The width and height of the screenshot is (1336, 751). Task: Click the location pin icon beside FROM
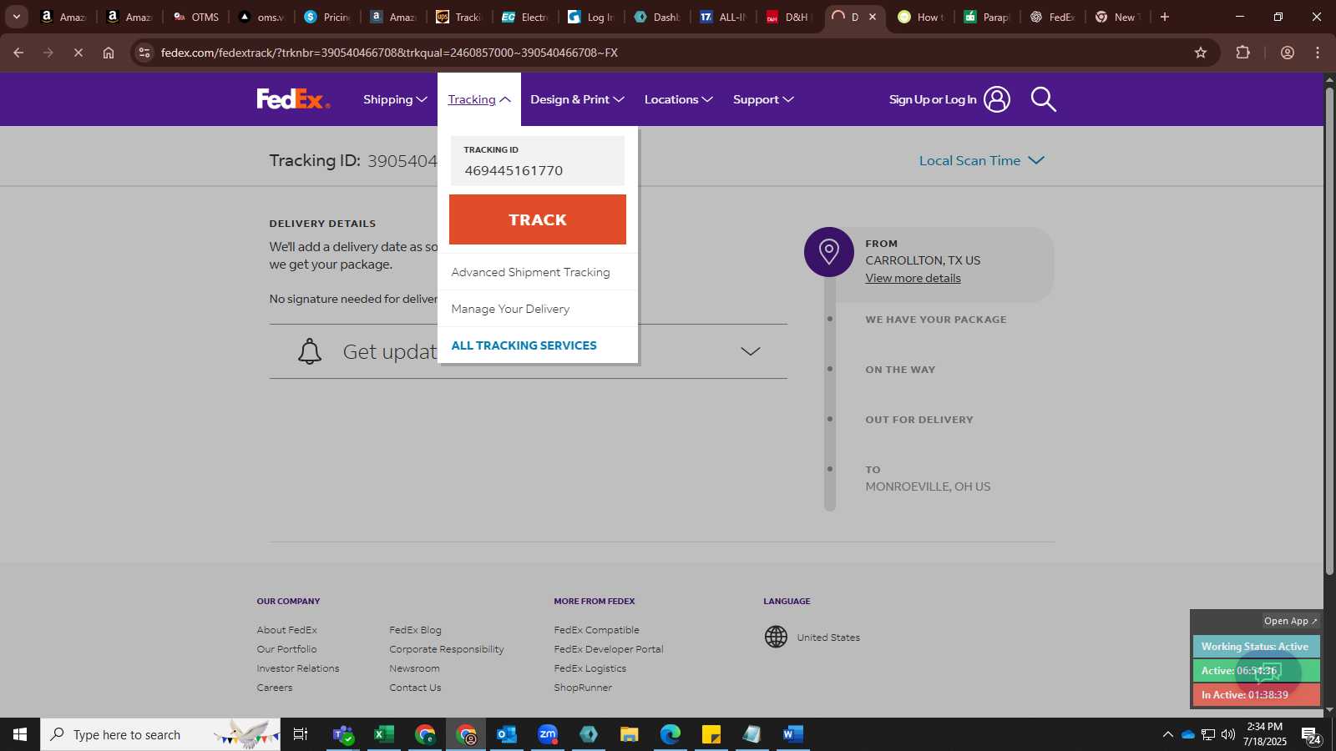pos(829,251)
